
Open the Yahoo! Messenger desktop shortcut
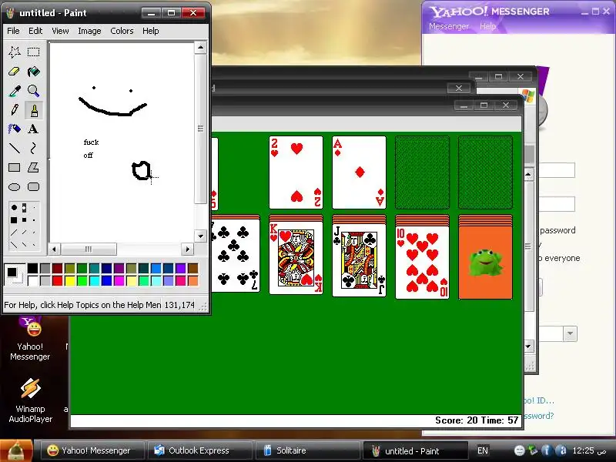pos(30,339)
